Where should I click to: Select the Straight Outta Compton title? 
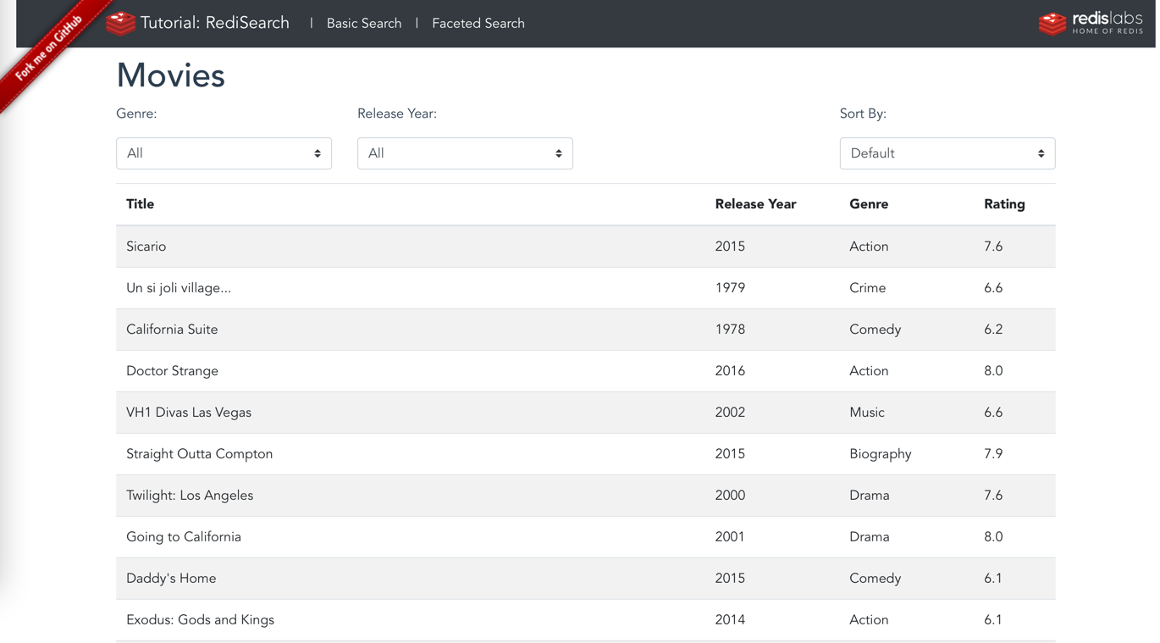tap(200, 454)
